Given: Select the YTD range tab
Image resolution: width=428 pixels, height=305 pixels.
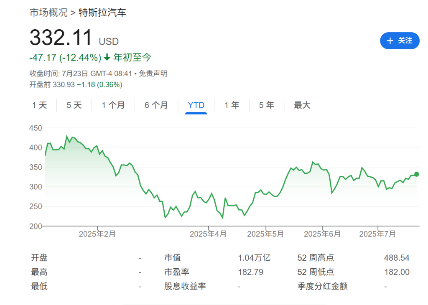Looking at the screenshot, I should (196, 105).
